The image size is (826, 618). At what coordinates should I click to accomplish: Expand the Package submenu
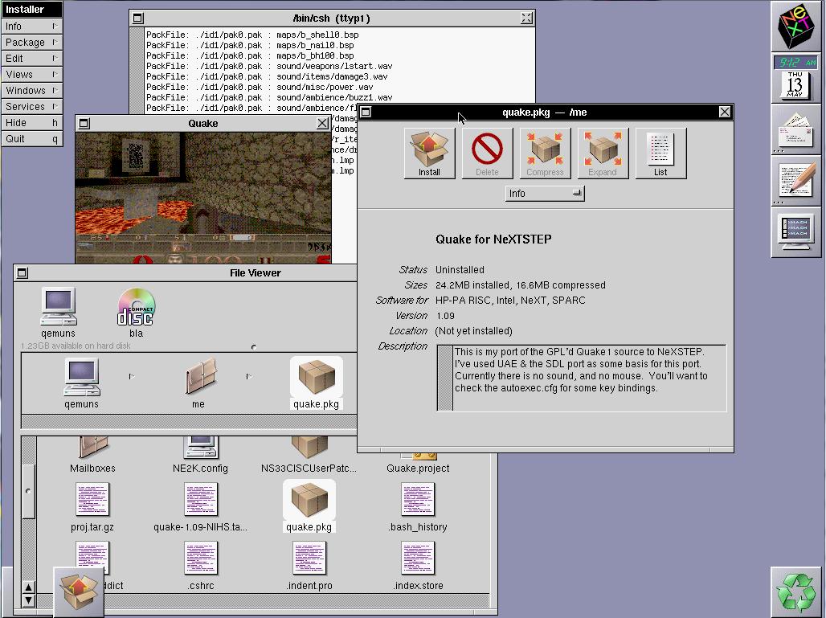32,42
